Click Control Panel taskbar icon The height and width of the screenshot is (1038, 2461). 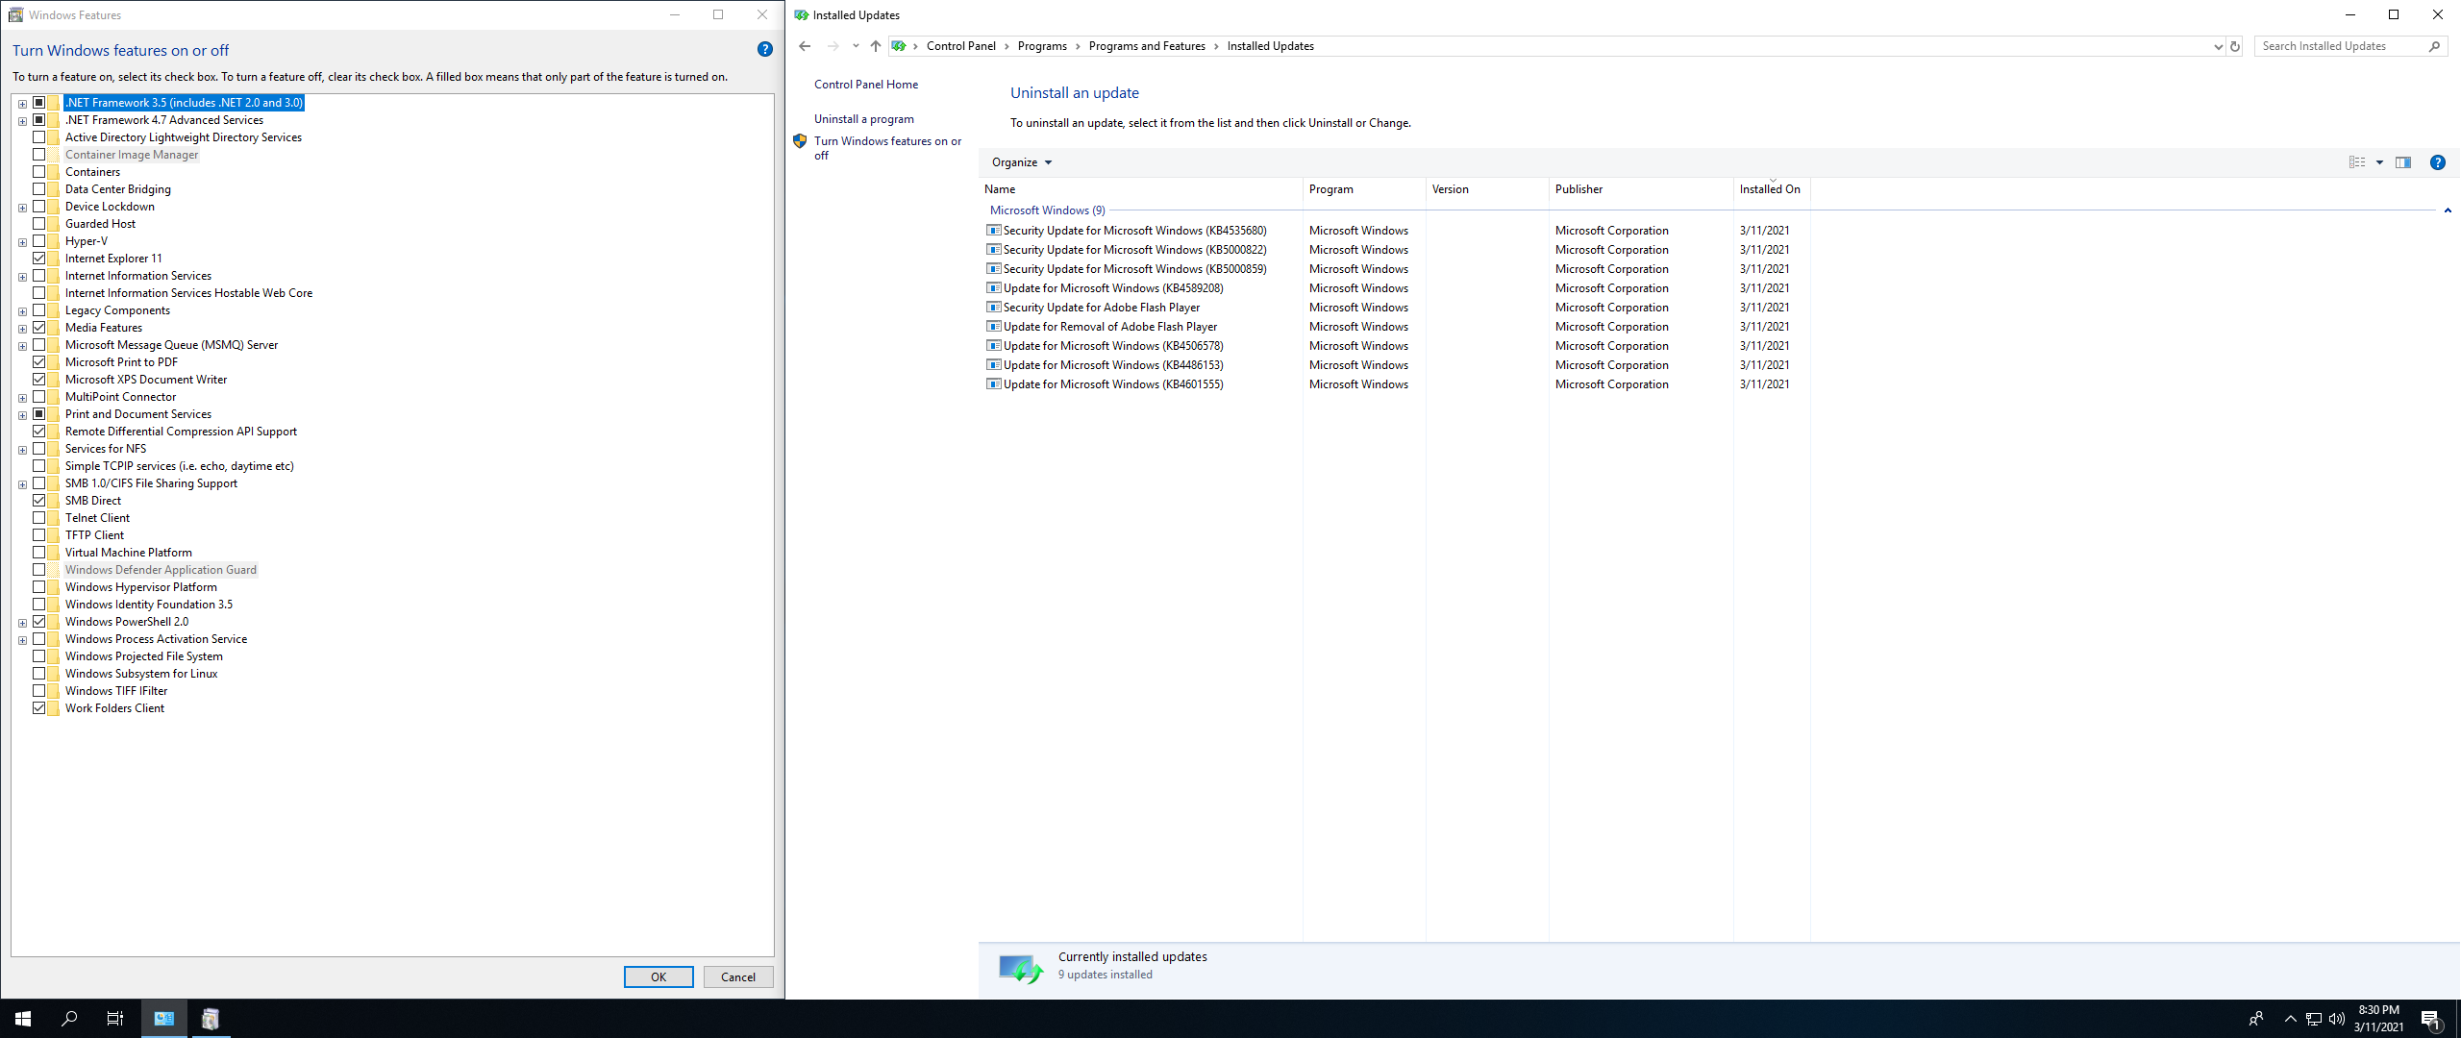pyautogui.click(x=164, y=1019)
